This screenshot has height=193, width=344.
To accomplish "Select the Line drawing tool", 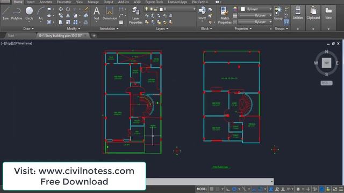I will point(6,13).
